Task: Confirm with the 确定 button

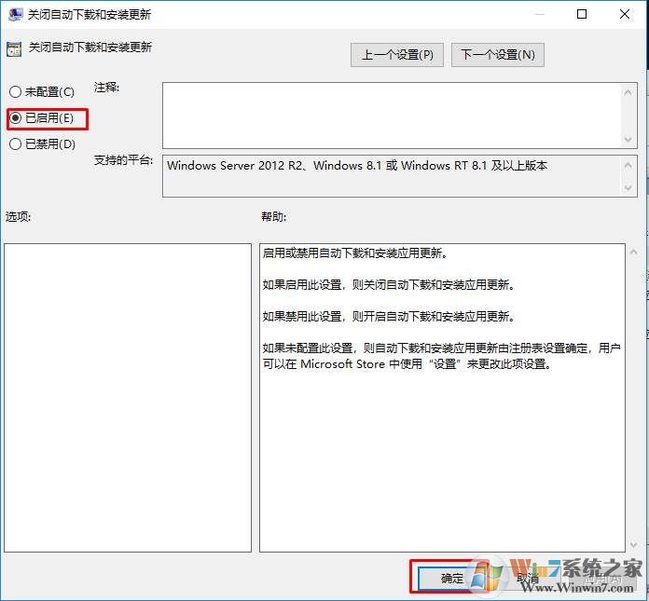Action: (451, 578)
